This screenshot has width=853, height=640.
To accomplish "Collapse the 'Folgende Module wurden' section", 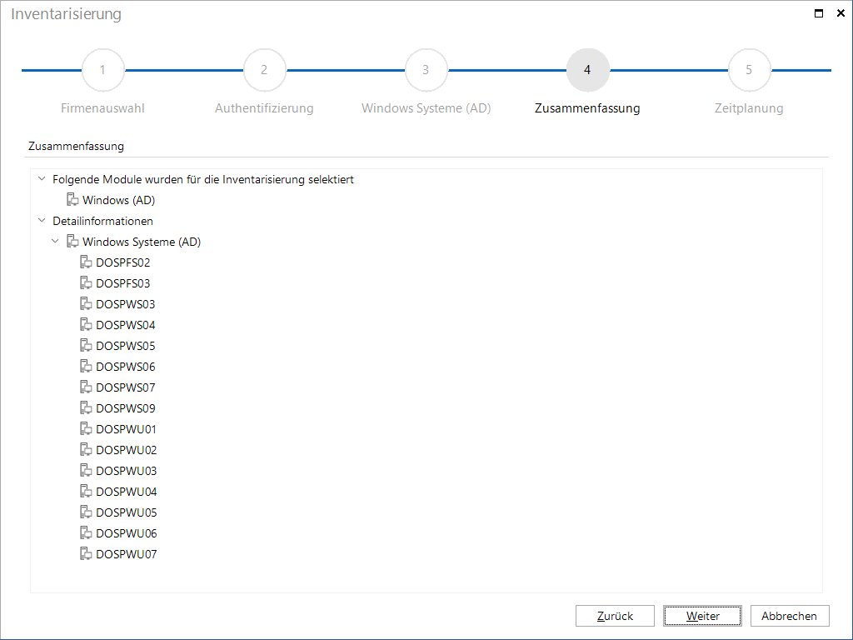I will click(x=42, y=178).
